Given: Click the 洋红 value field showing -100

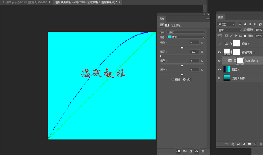Looking at the screenshot, I should tap(195, 51).
